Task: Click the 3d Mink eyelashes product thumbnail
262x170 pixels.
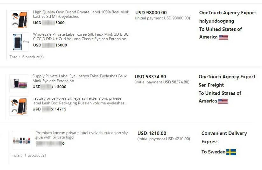Action: tap(19, 20)
